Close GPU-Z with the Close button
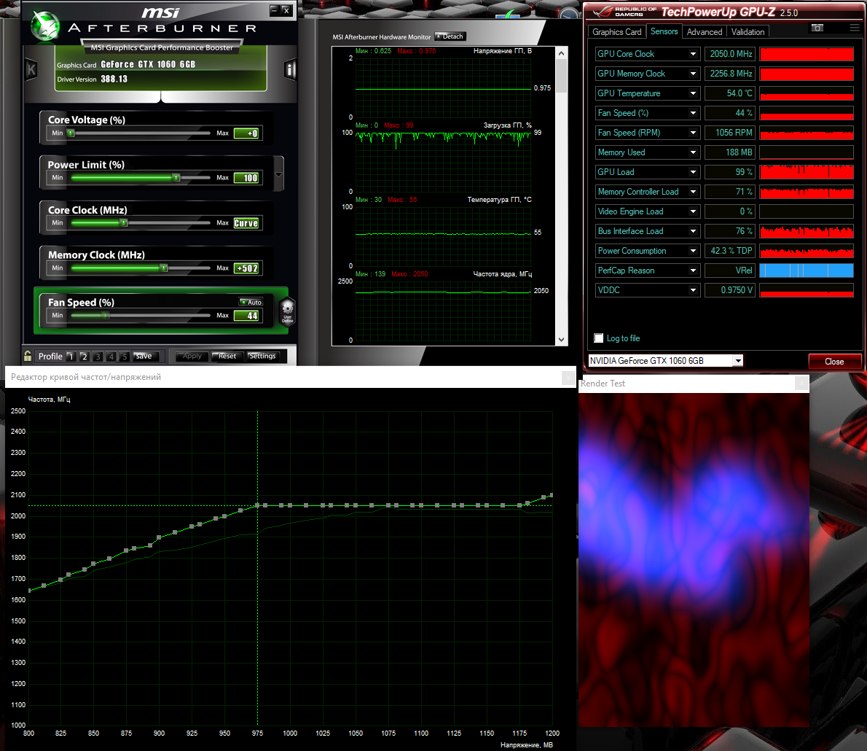The image size is (867, 751). 834,362
